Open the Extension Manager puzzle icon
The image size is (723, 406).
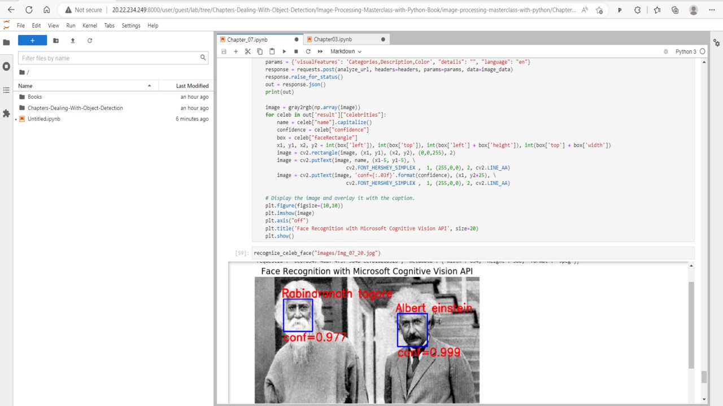point(6,113)
